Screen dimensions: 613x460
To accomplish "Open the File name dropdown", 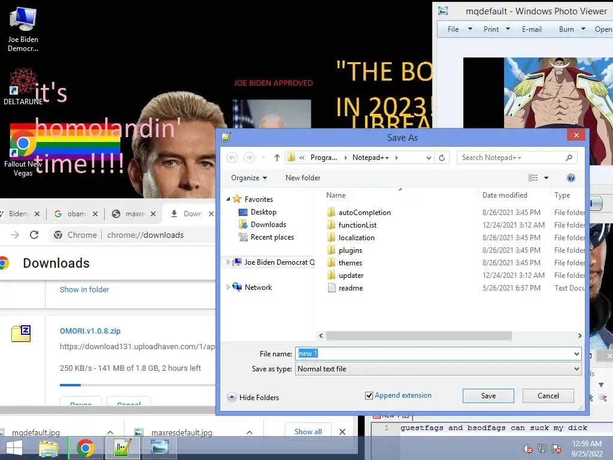I will [576, 353].
